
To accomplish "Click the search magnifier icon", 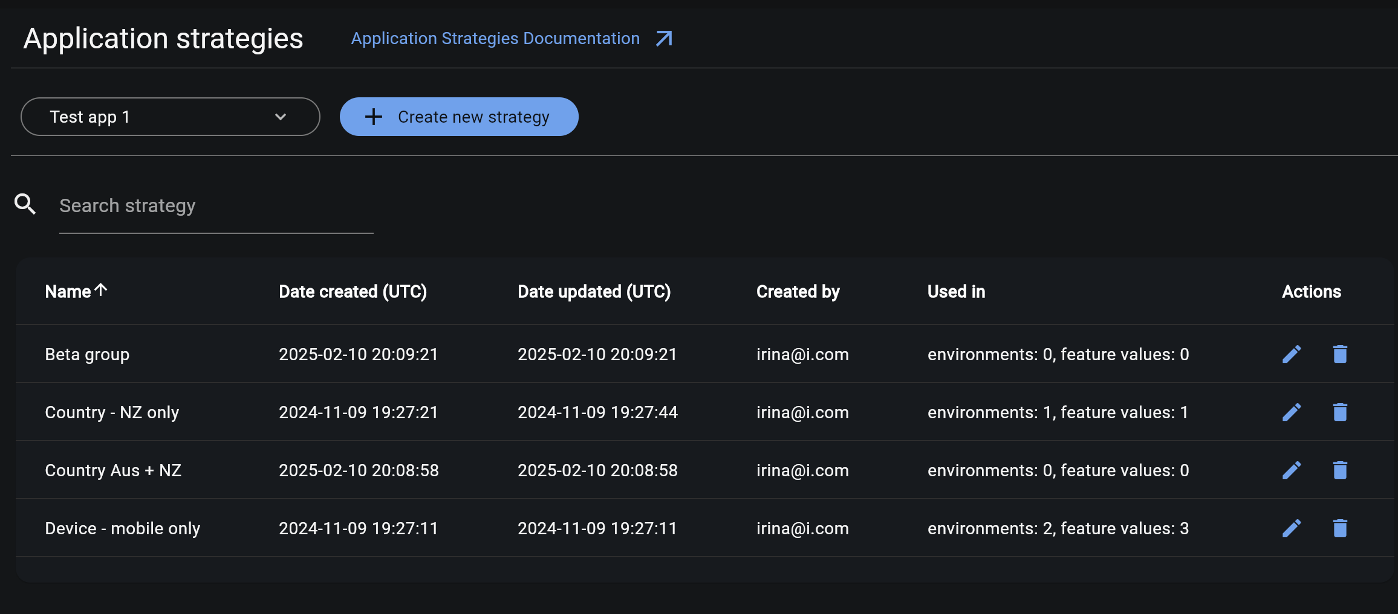I will coord(25,205).
